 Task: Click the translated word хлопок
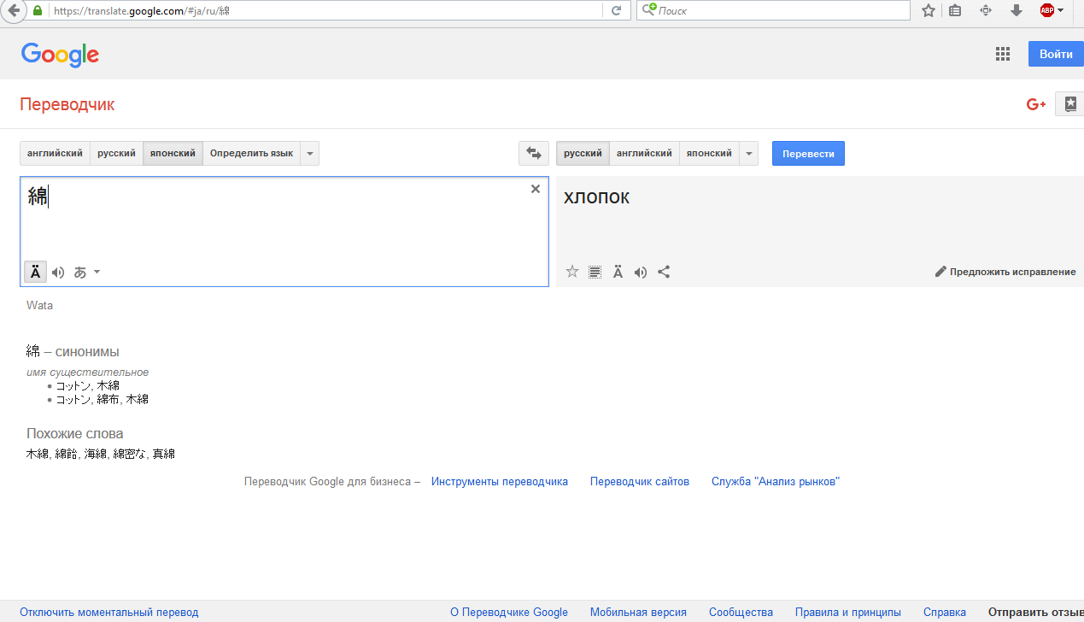click(x=596, y=197)
